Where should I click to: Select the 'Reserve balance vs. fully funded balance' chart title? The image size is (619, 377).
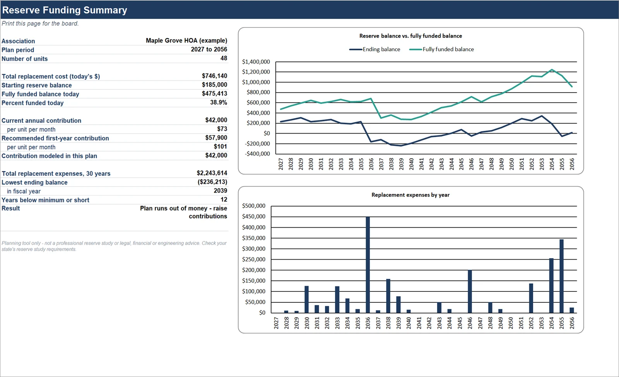[410, 36]
